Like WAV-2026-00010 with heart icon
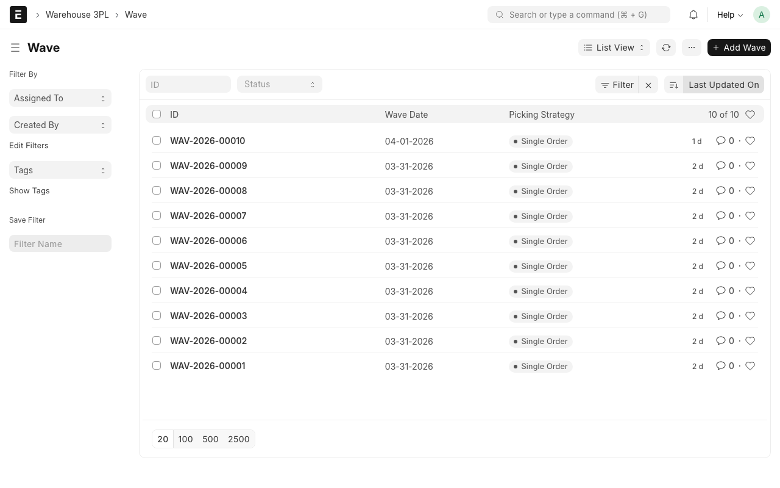Viewport: 780px width, 488px height. [x=750, y=141]
